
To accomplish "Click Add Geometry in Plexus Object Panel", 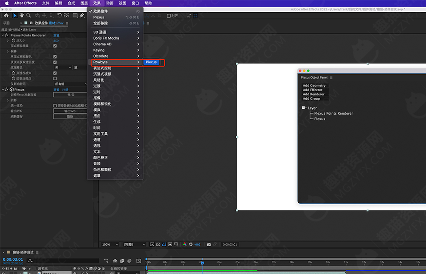I will pyautogui.click(x=314, y=86).
